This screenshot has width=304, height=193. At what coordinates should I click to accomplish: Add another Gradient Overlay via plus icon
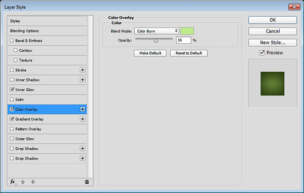click(x=83, y=119)
